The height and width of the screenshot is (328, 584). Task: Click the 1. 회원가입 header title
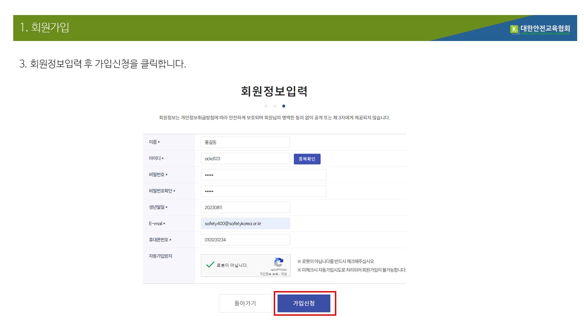point(44,28)
